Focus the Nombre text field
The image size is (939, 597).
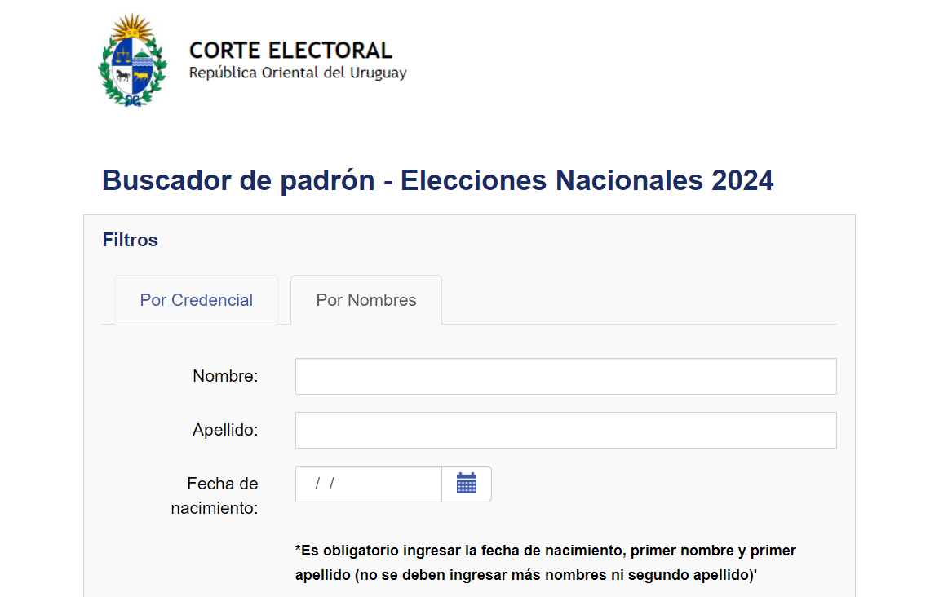[566, 376]
